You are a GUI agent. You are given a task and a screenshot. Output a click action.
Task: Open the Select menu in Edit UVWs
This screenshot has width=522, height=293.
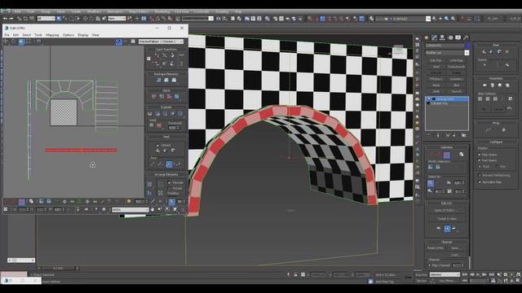(x=26, y=35)
